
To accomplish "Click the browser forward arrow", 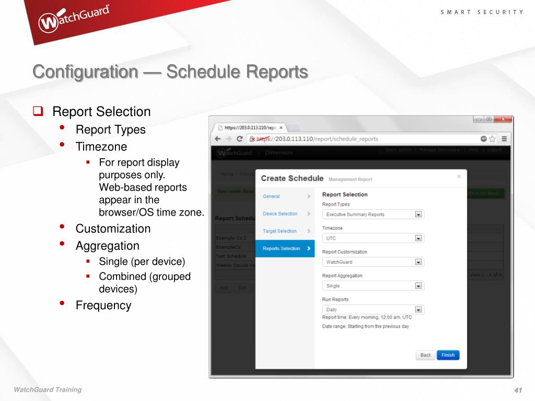I will click(229, 139).
